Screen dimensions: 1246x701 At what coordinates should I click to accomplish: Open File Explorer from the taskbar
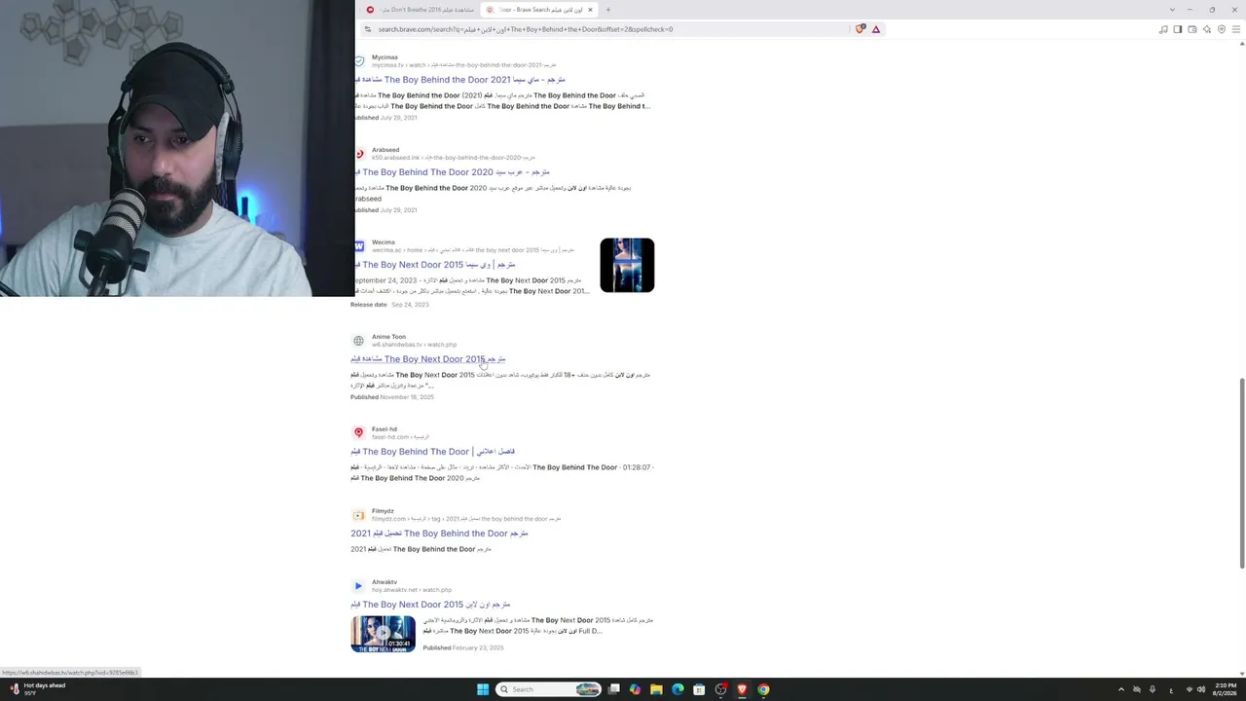coord(656,689)
